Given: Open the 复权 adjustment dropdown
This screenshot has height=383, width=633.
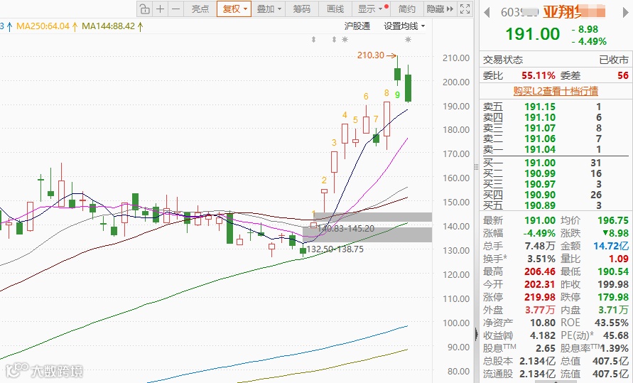Looking at the screenshot, I should [234, 9].
